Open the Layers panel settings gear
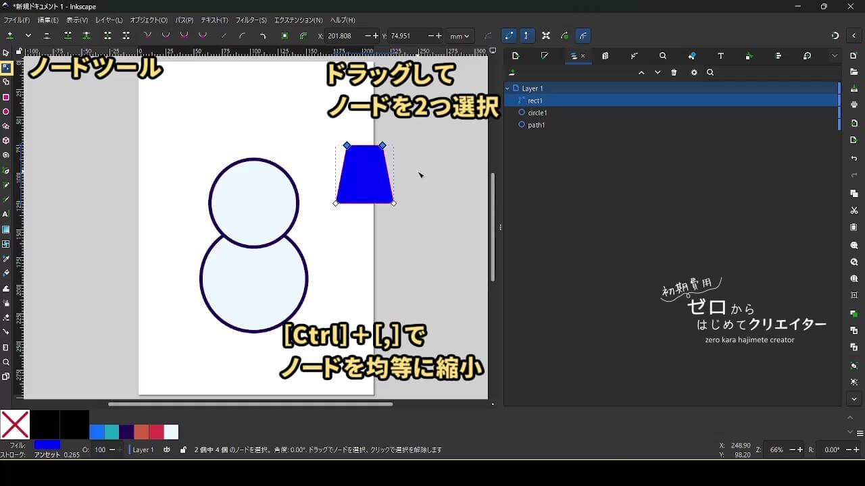Viewport: 865px width, 486px height. click(x=693, y=73)
